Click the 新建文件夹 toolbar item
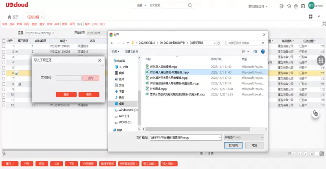This screenshot has height=169, width=326. tap(131, 52)
